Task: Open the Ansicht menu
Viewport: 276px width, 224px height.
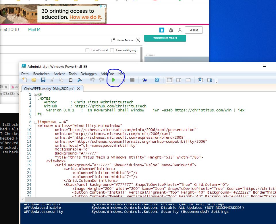Action: 59,74
